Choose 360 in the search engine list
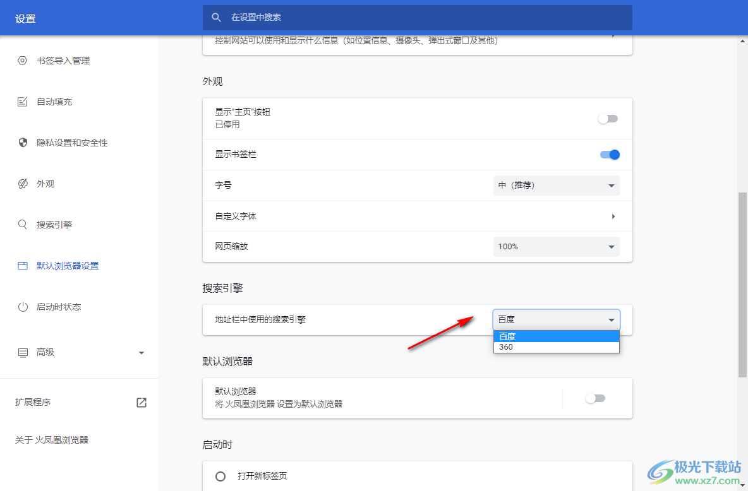The image size is (748, 491). pos(556,347)
